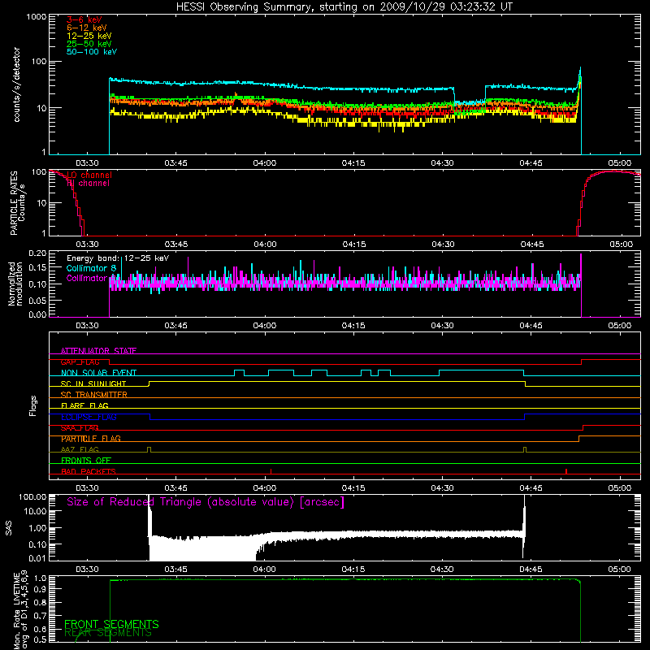Image resolution: width=650 pixels, height=650 pixels.
Task: Click '04:15' time label under the modulation plot
Action: (x=353, y=326)
